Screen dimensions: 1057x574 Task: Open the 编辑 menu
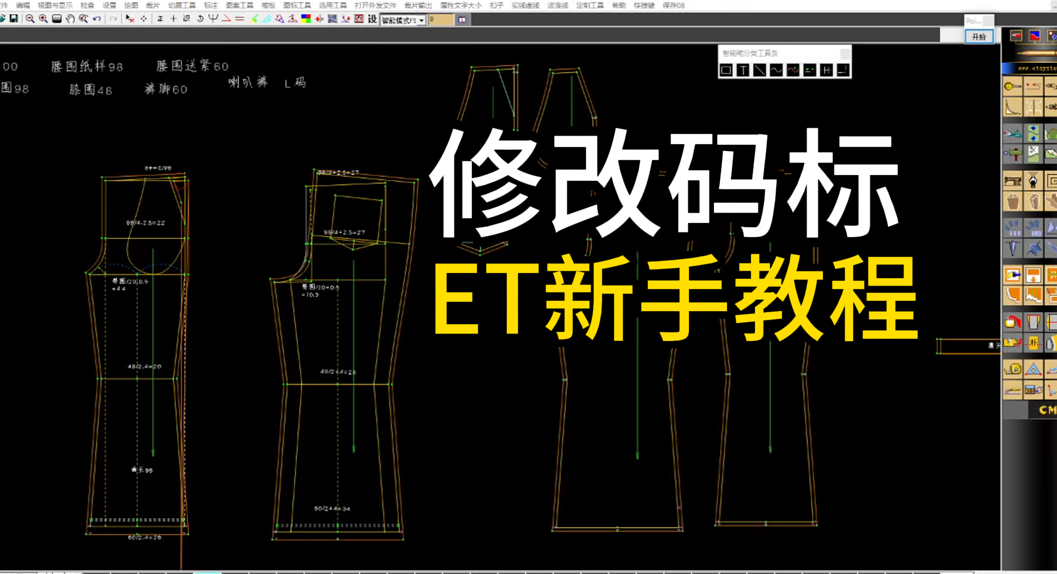23,5
